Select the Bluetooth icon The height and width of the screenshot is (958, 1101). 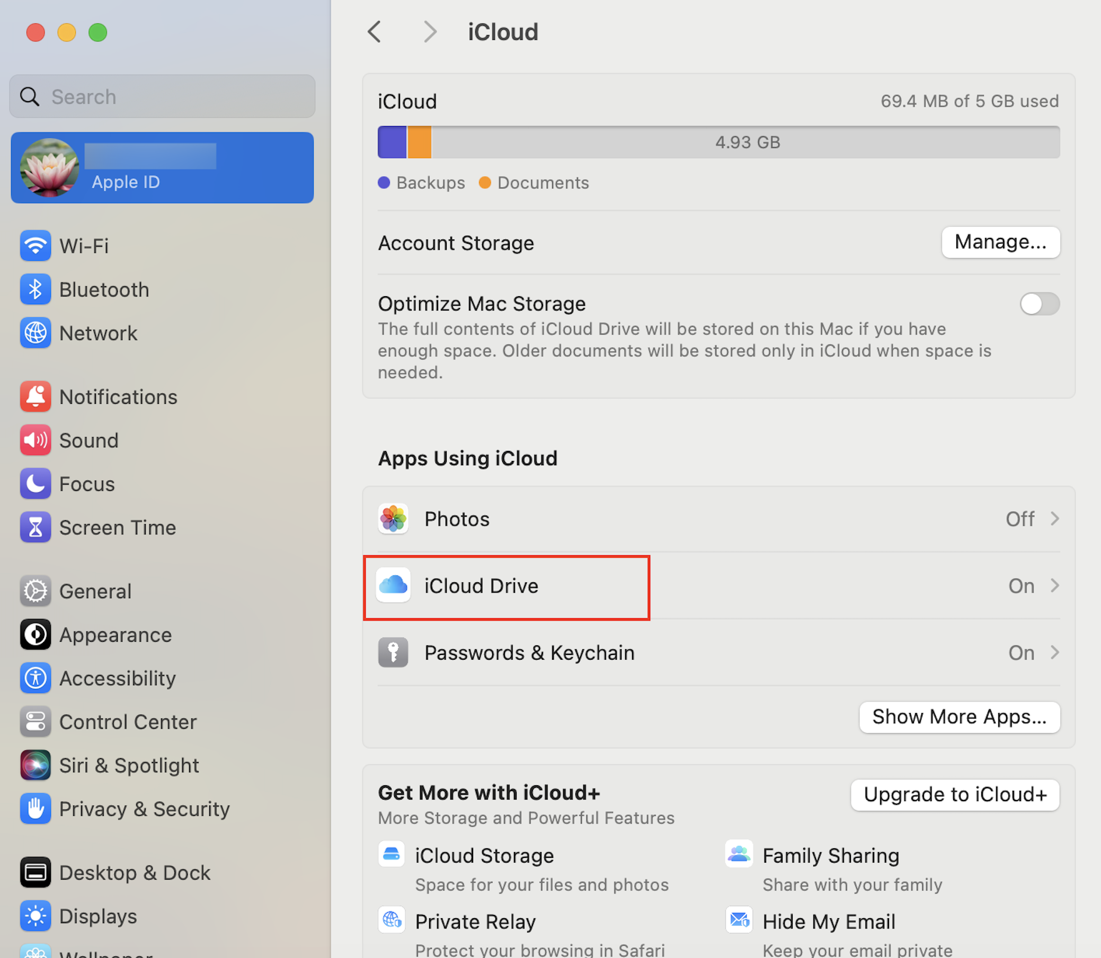coord(35,289)
